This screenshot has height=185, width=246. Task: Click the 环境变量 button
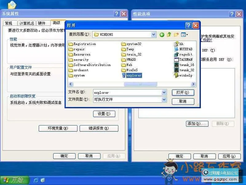point(58,128)
